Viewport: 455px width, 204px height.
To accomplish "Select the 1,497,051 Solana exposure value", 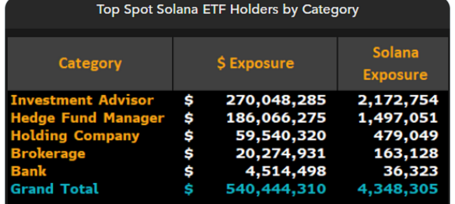I will tap(398, 118).
